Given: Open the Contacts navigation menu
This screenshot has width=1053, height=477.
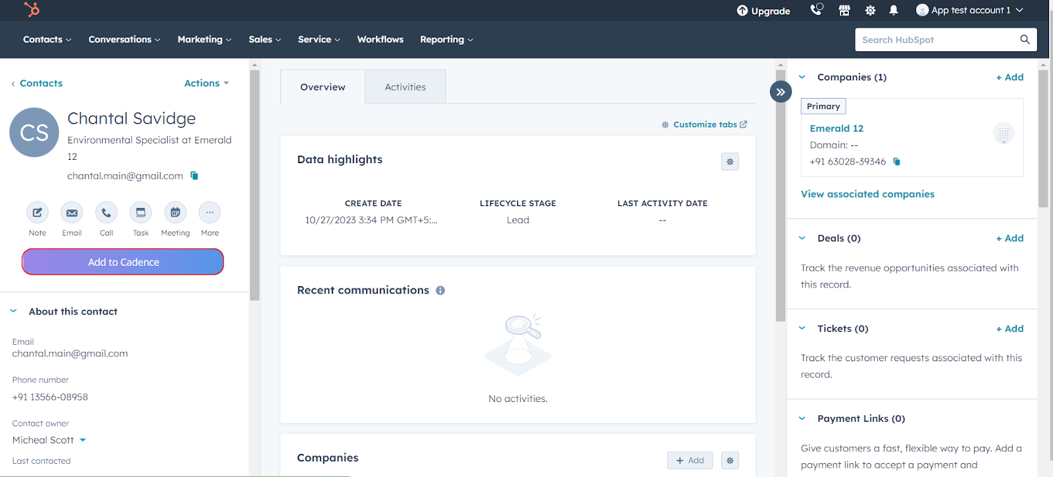Looking at the screenshot, I should click(x=47, y=39).
